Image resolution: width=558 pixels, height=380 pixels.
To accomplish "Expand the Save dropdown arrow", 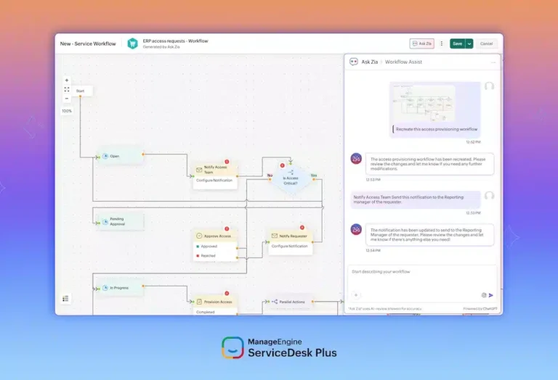I will tap(469, 44).
